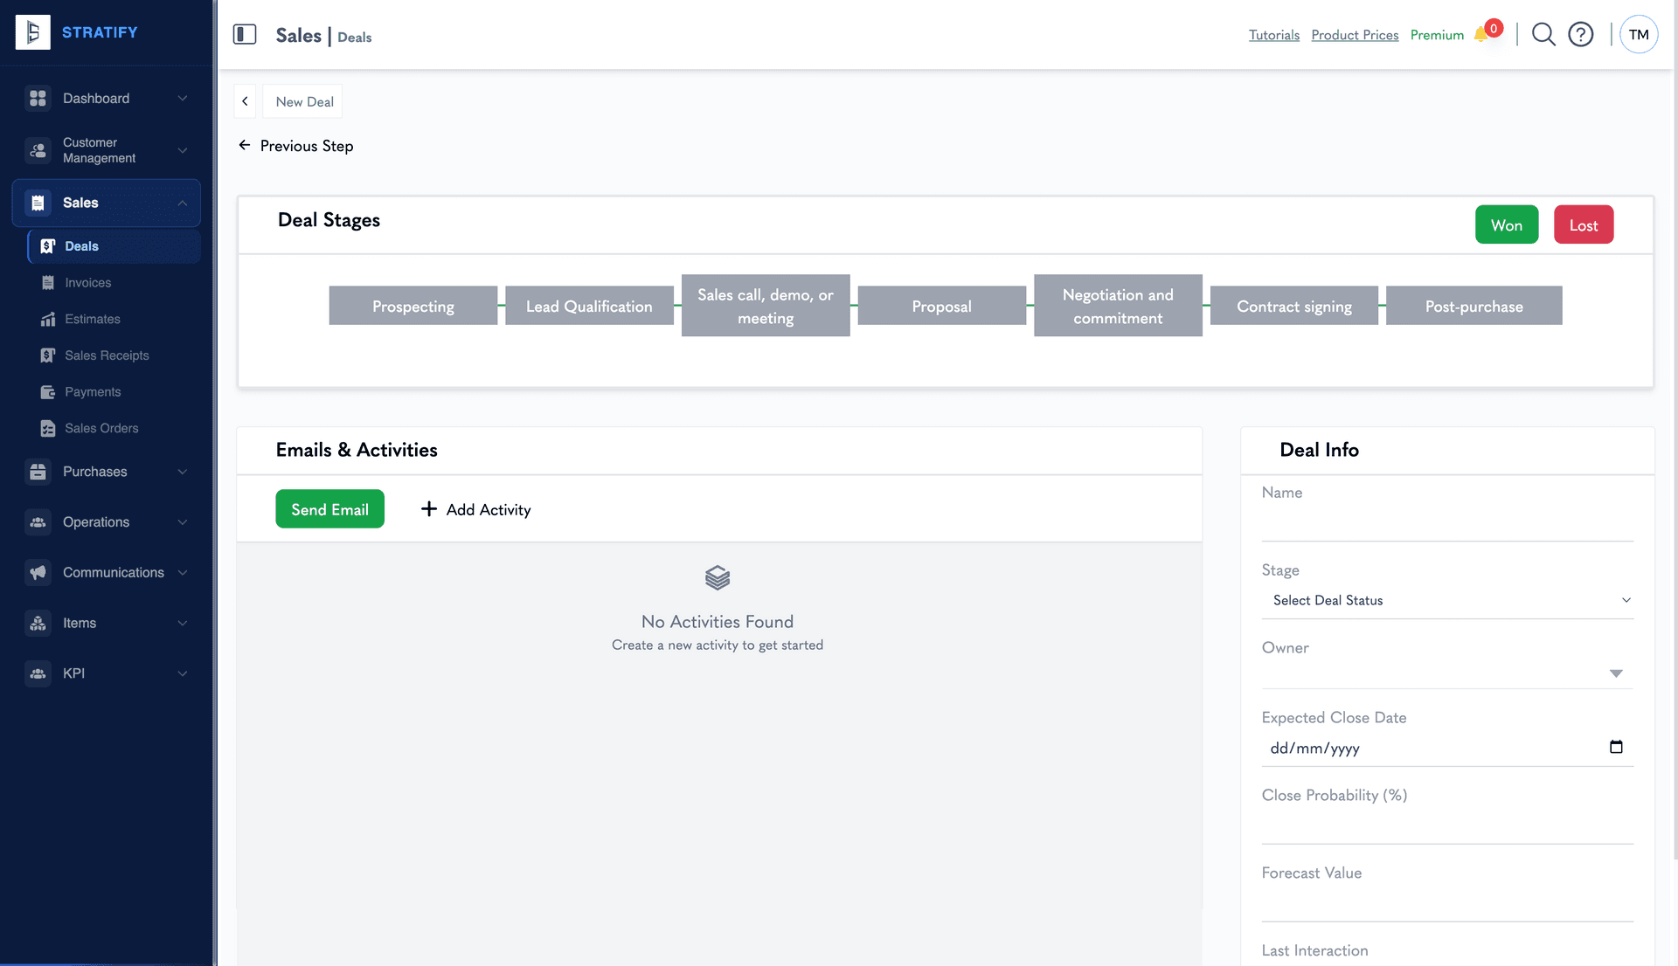
Task: Click the search magnifier icon
Action: (1543, 34)
